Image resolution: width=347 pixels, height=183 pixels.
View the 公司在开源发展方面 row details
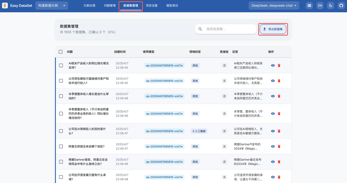click(273, 177)
